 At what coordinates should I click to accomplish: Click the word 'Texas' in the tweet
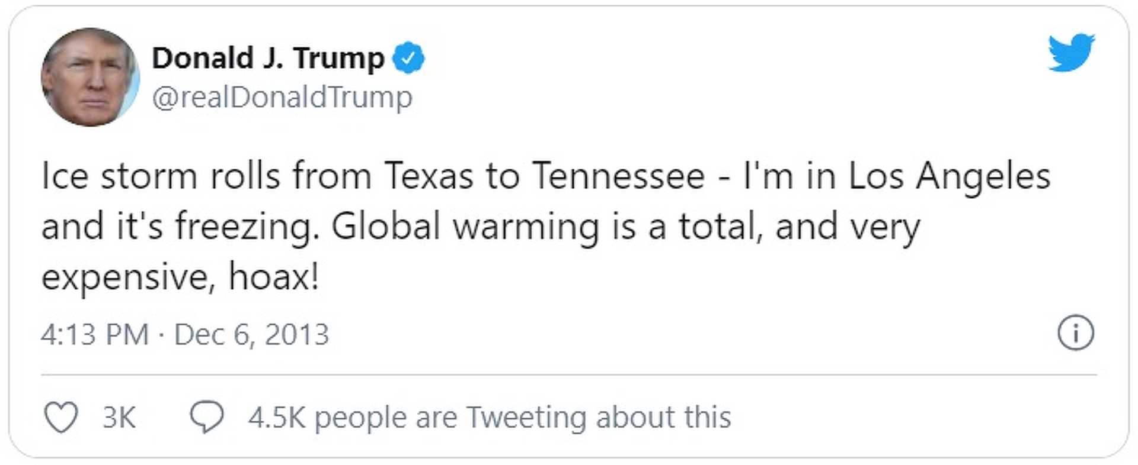(x=429, y=176)
